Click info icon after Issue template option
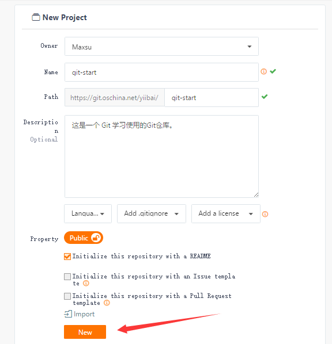332x344 pixels. pos(86,283)
